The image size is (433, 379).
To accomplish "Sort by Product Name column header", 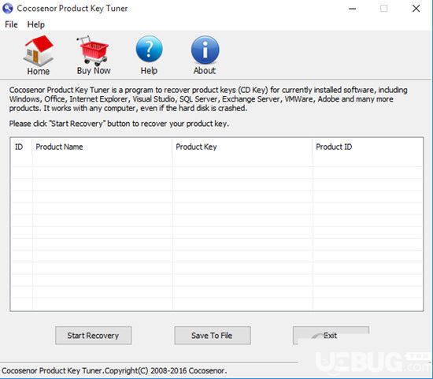I will [102, 147].
